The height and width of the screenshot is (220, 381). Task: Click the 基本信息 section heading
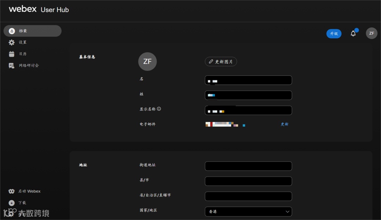[x=87, y=57]
